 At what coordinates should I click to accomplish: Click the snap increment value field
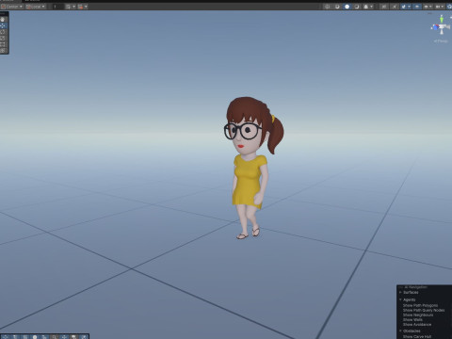58,7
